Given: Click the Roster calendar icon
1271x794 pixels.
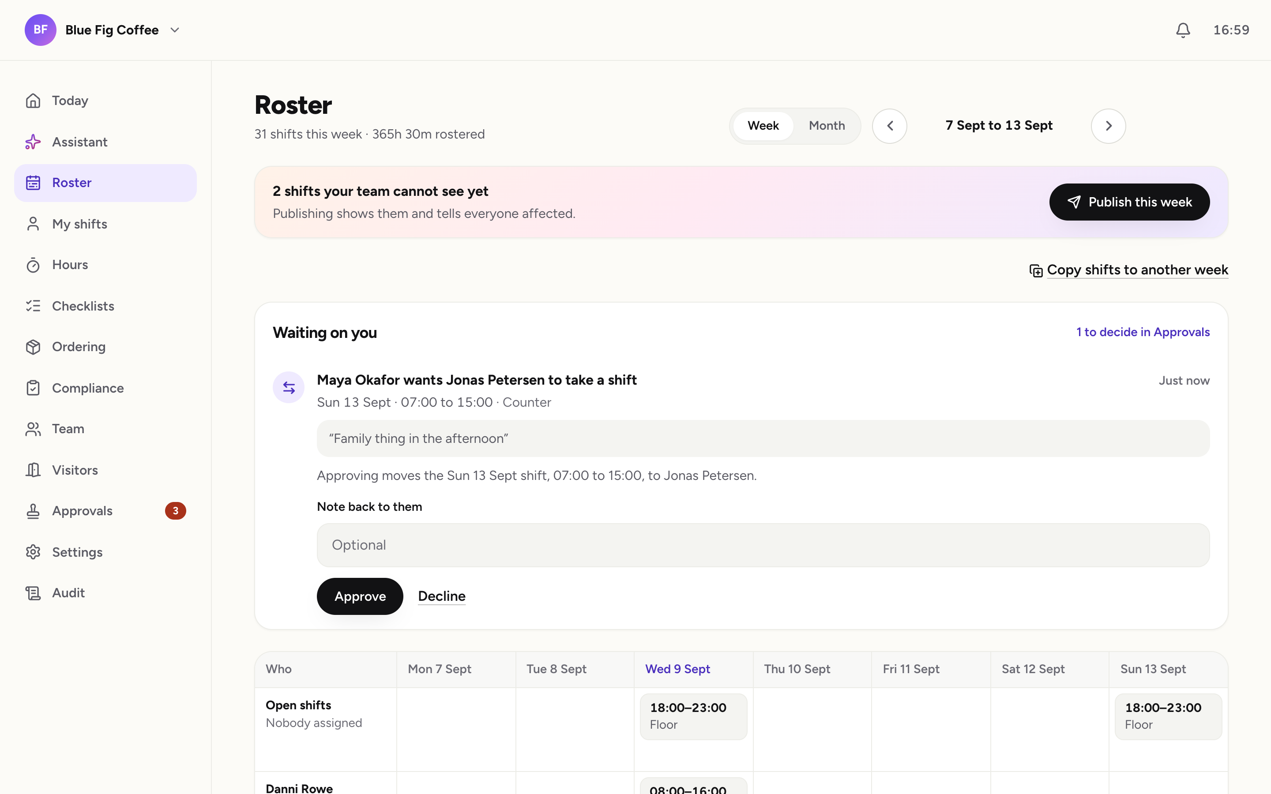Looking at the screenshot, I should 33,183.
